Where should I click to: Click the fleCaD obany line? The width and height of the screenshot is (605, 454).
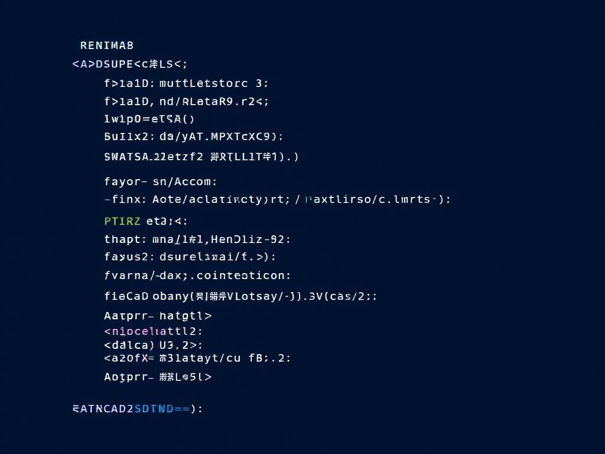pyautogui.click(x=240, y=296)
